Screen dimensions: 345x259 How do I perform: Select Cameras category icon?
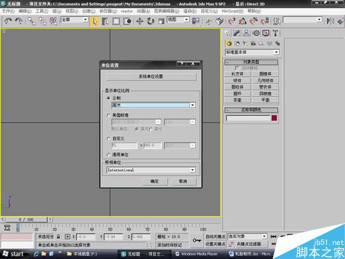point(253,44)
